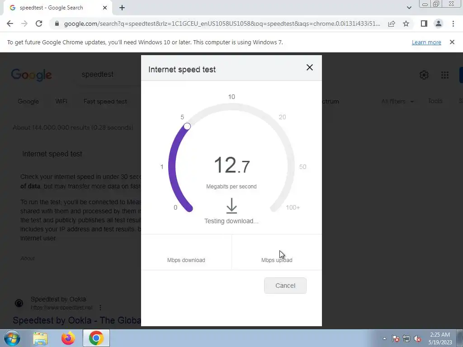The width and height of the screenshot is (463, 347).
Task: Click the About link under speed test
Action: click(28, 258)
